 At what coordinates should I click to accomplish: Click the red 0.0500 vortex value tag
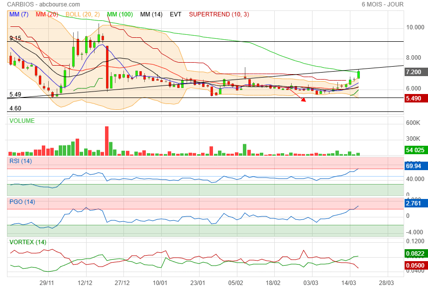(416, 266)
